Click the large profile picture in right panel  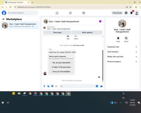[122, 23]
